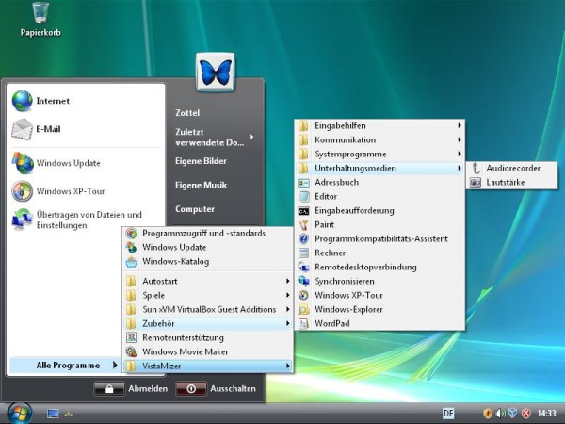Click the Start orb button

point(19,413)
